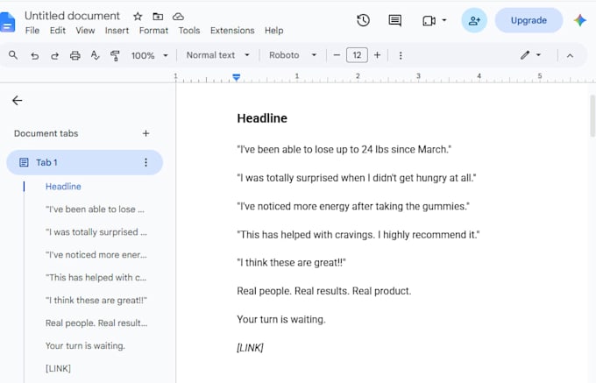This screenshot has width=596, height=383.
Task: Activate the paint format tool
Action: pyautogui.click(x=115, y=55)
